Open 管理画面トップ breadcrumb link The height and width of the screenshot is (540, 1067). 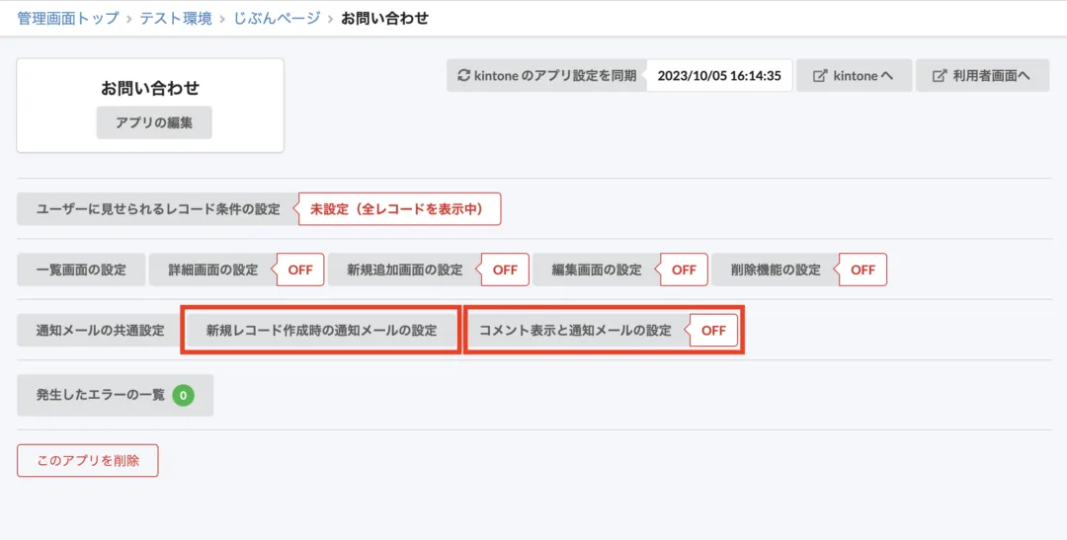click(68, 19)
